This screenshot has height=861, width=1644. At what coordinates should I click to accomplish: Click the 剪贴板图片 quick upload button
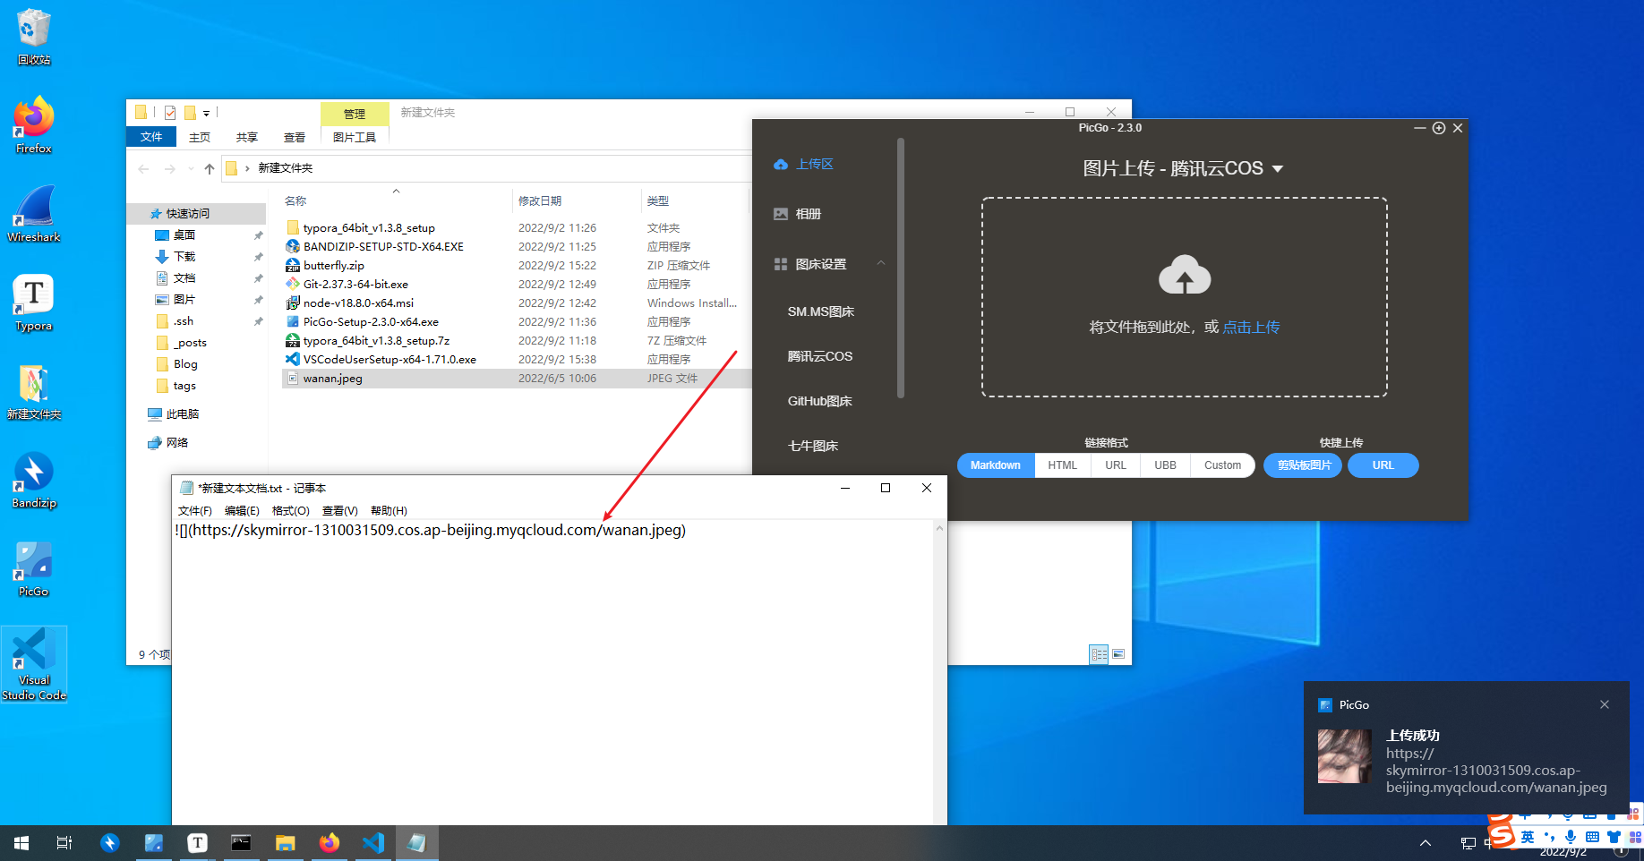pos(1303,465)
